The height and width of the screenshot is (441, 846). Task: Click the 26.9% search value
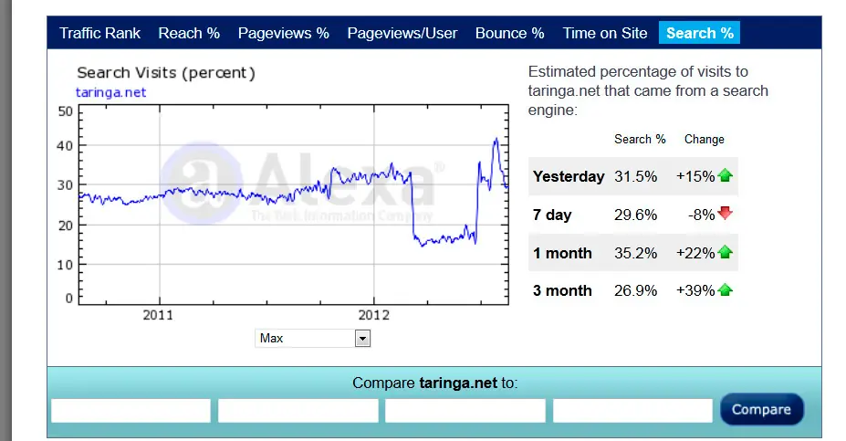click(x=635, y=291)
